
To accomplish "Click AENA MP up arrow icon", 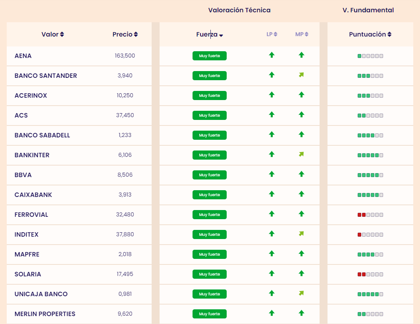I will (x=301, y=55).
